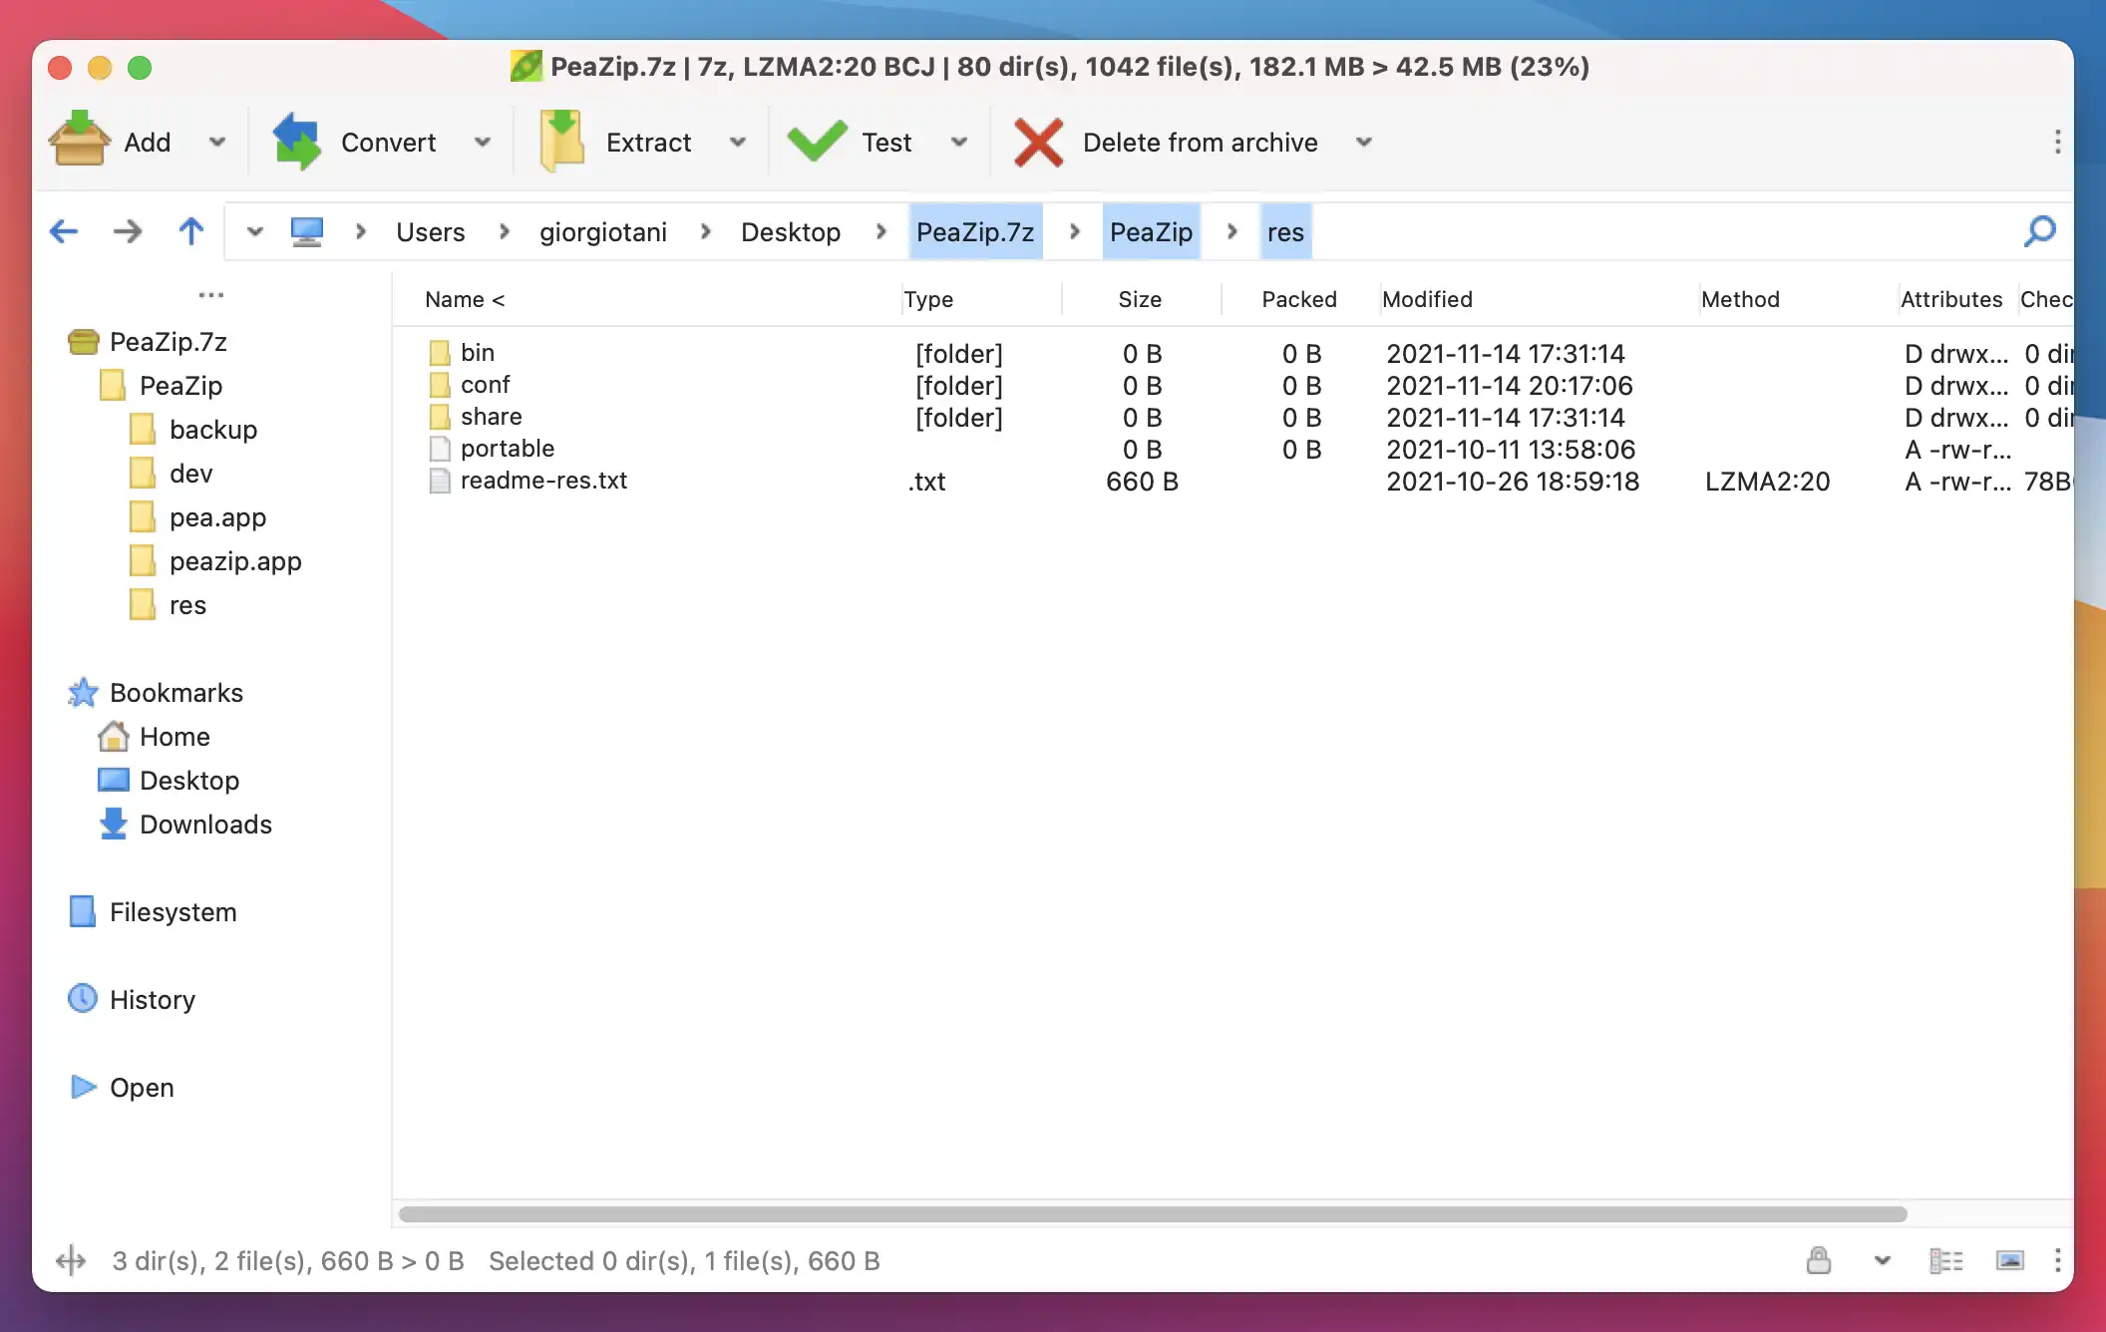Image resolution: width=2106 pixels, height=1332 pixels.
Task: Select the bin folder in file list
Action: [x=476, y=353]
